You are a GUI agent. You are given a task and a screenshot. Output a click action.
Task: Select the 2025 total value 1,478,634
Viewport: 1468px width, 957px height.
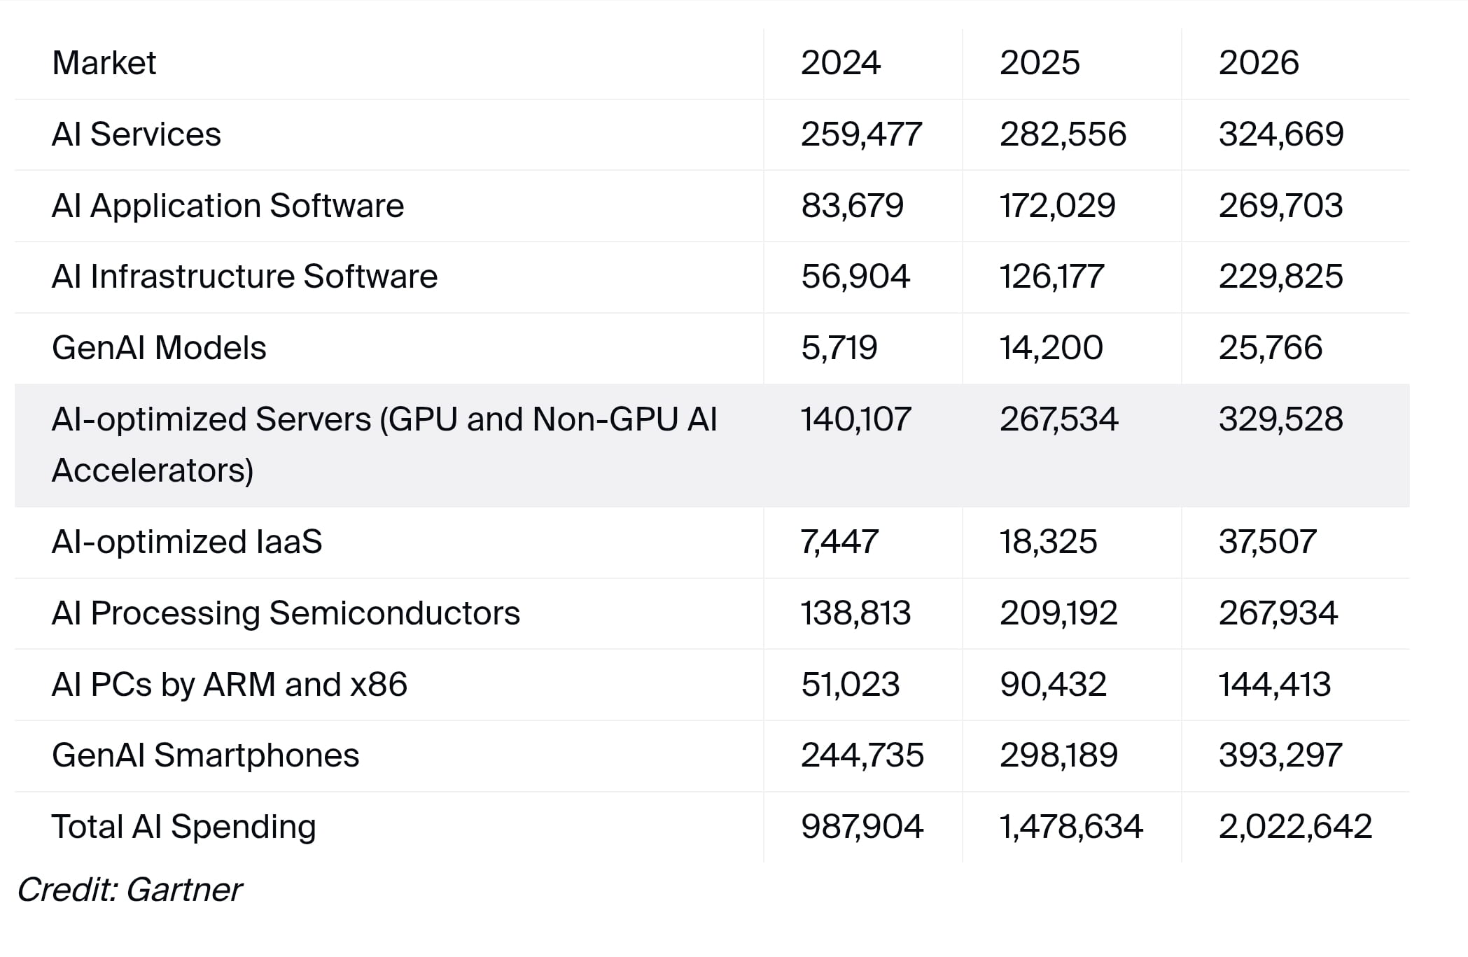click(1071, 827)
